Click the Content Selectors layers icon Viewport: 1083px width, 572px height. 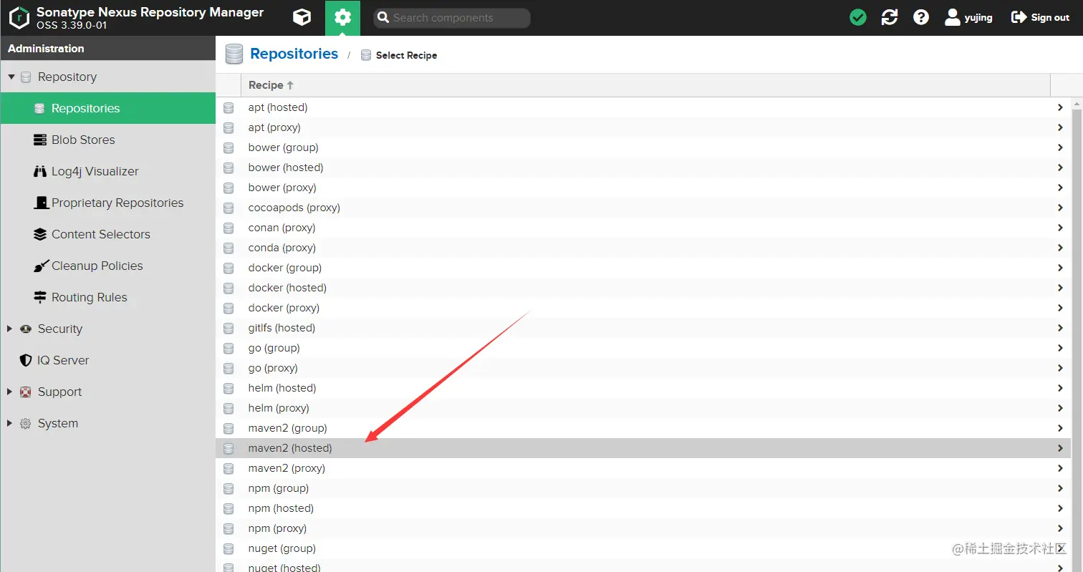(40, 234)
